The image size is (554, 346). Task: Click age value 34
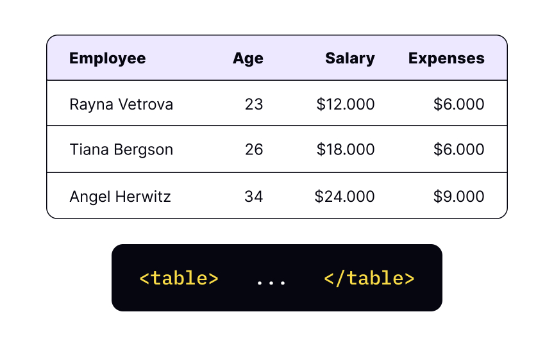coord(254,197)
